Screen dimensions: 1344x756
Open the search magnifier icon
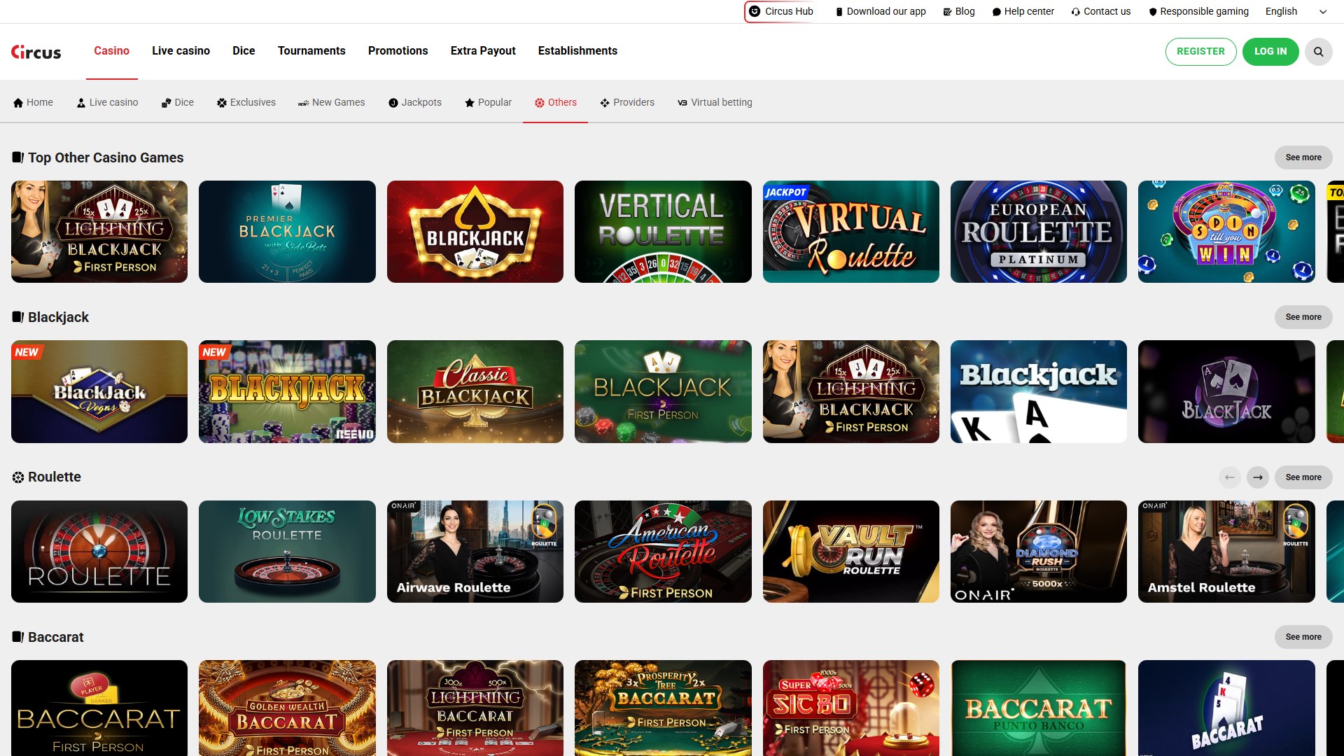(1318, 52)
